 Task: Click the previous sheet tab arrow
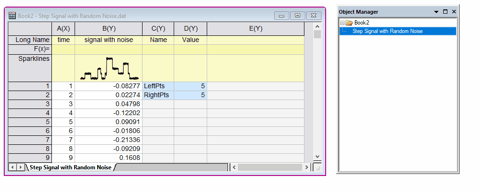(12, 167)
